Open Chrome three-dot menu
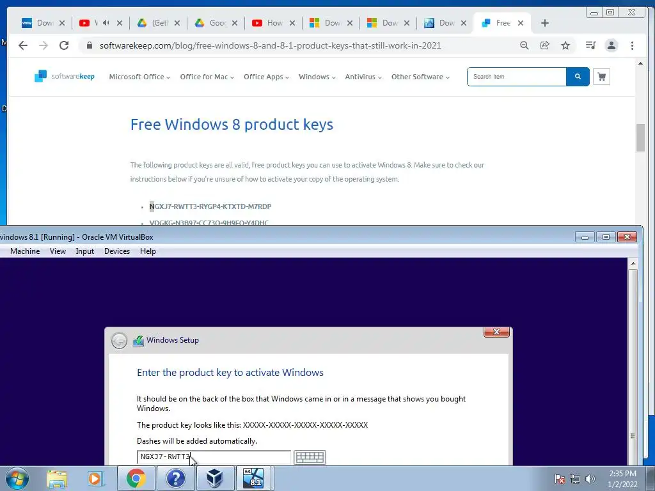Screen dimensions: 655x491 coord(632,45)
